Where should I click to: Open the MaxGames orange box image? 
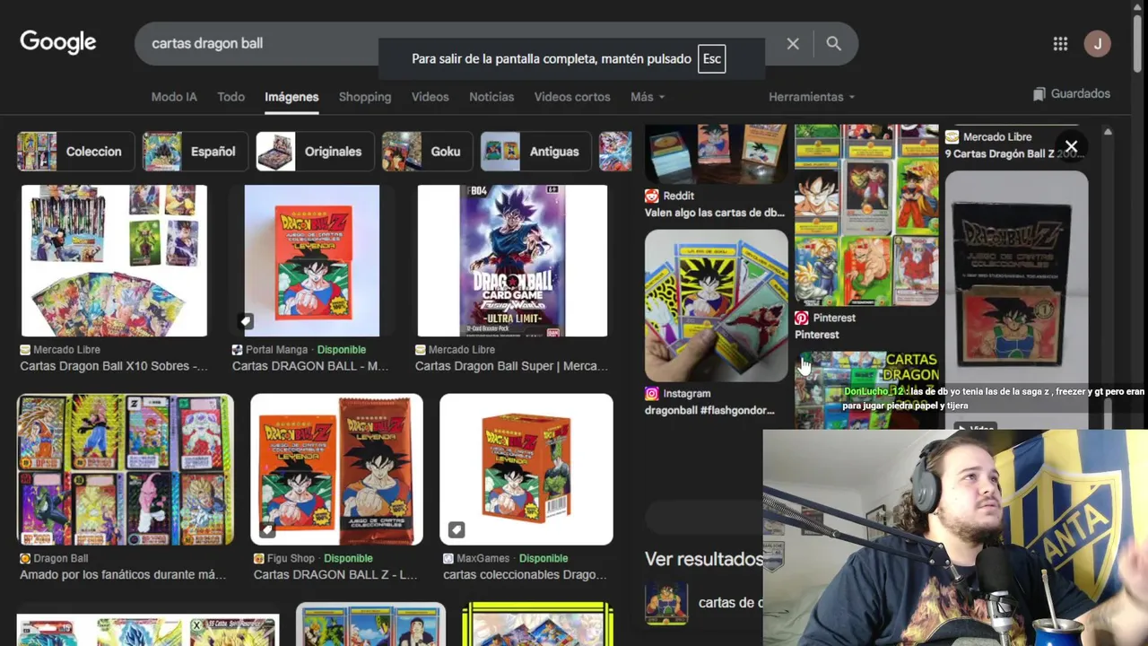click(526, 469)
